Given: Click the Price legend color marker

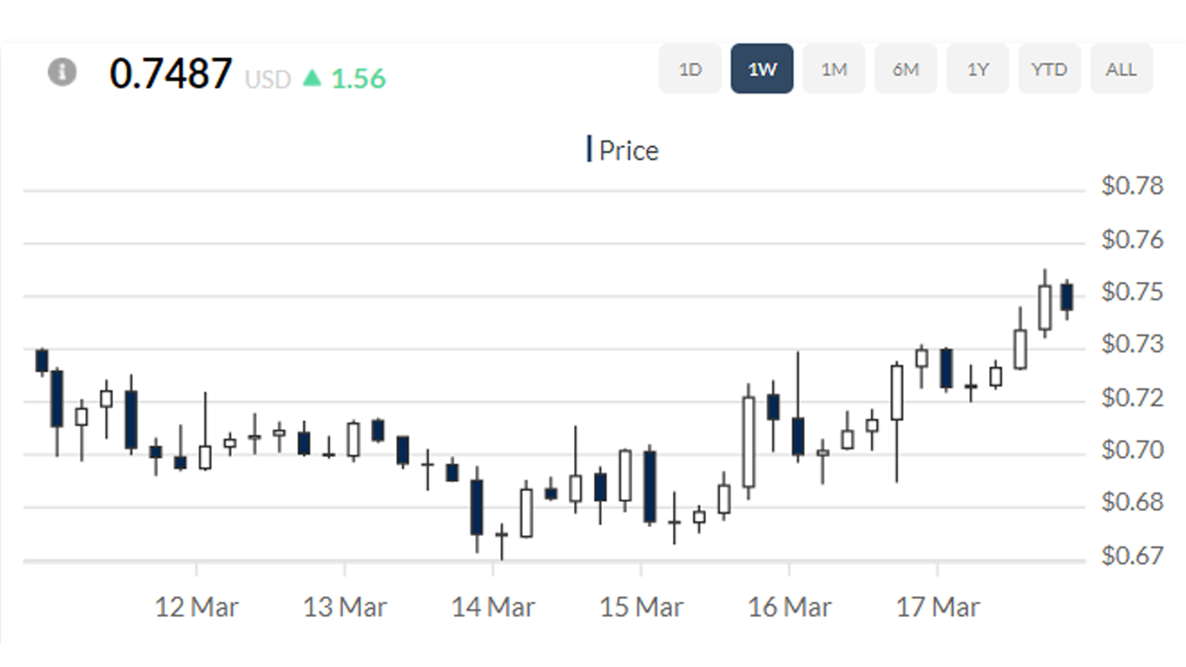Looking at the screenshot, I should pos(589,149).
